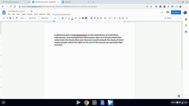Open the Add-ons menu
This screenshot has width=189, height=106.
(x=42, y=14)
